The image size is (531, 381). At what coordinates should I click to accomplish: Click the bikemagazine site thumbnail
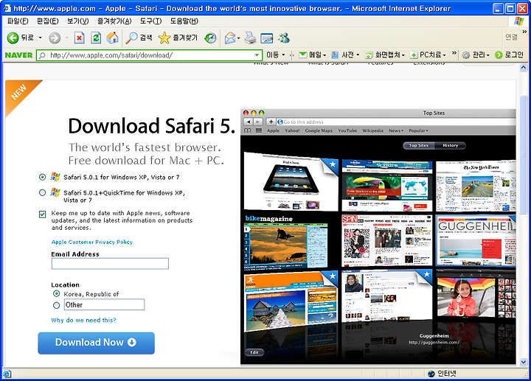286,242
